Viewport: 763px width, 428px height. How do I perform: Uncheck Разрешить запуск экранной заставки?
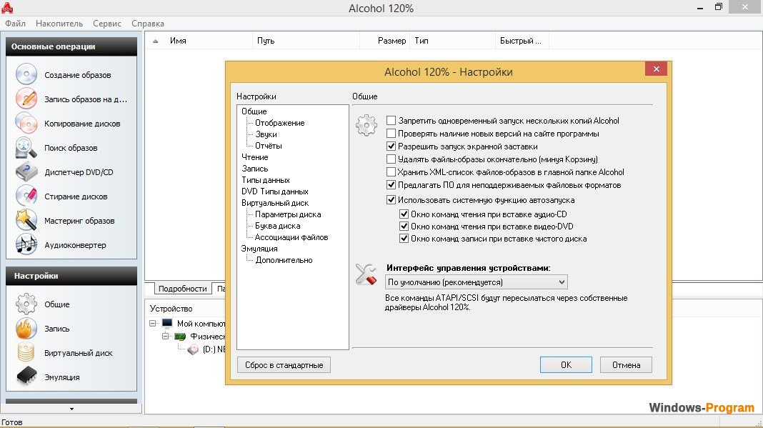click(391, 146)
